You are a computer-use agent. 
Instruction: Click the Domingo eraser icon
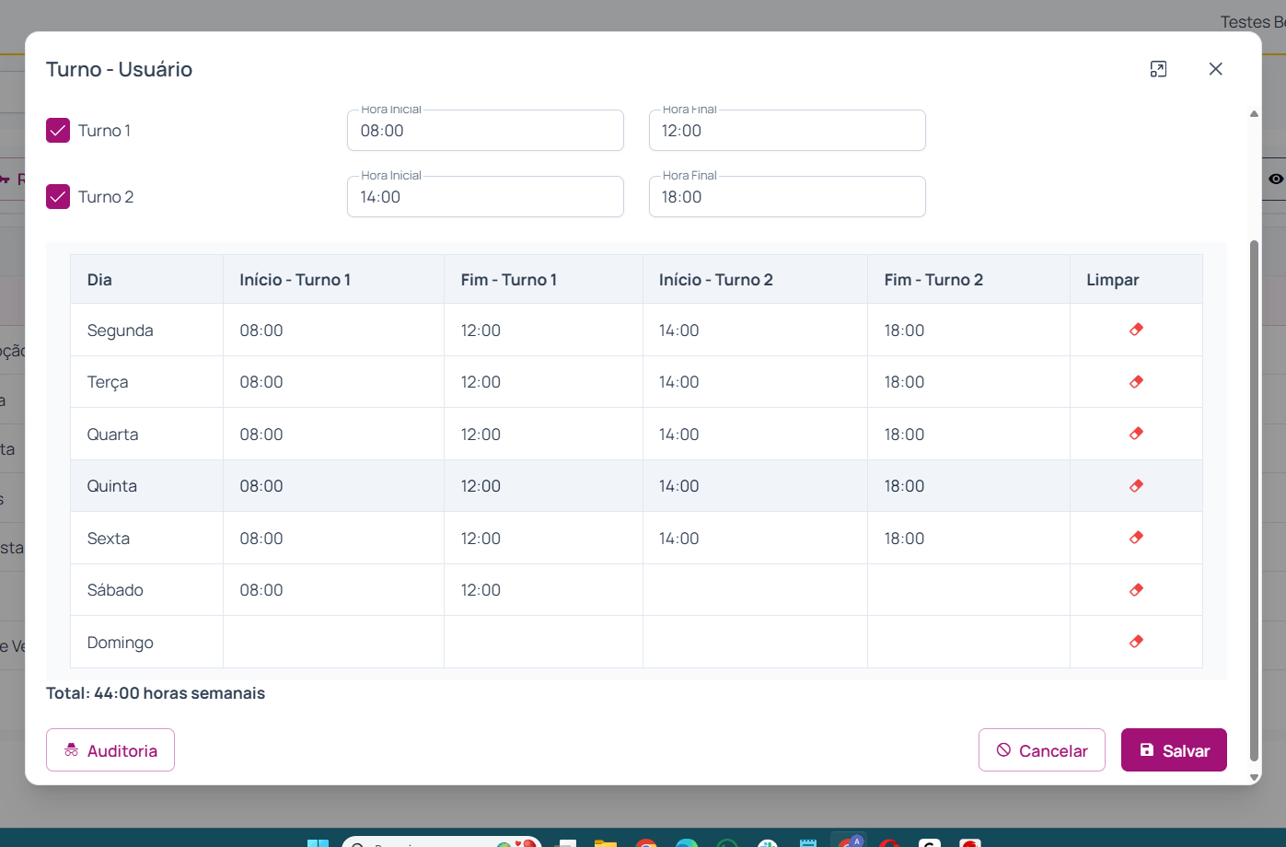tap(1136, 642)
